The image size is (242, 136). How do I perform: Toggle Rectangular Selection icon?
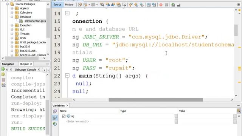click(124, 5)
